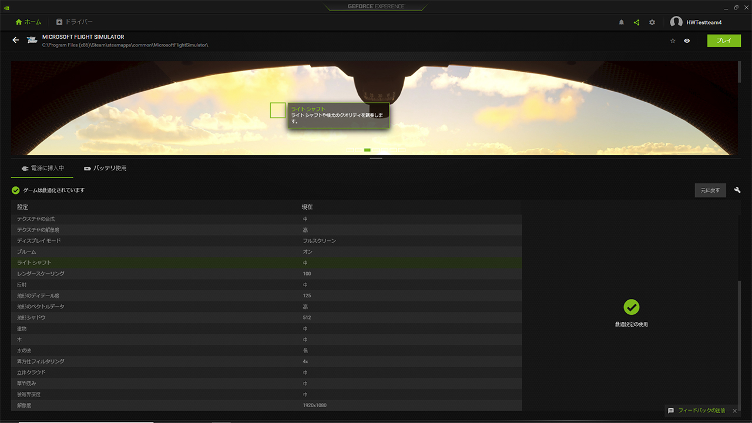Viewport: 752px width, 423px height.
Task: Select the 地形のディテール度 row
Action: click(266, 296)
